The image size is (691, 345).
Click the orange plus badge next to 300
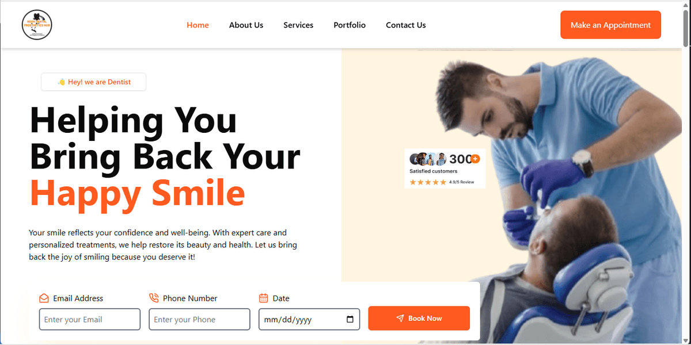pyautogui.click(x=475, y=159)
